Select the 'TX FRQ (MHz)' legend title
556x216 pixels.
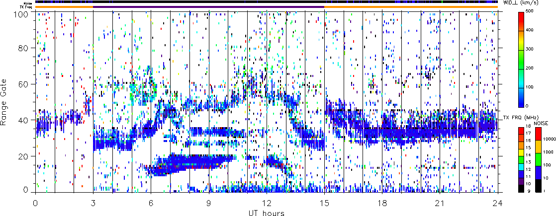[x=521, y=118]
